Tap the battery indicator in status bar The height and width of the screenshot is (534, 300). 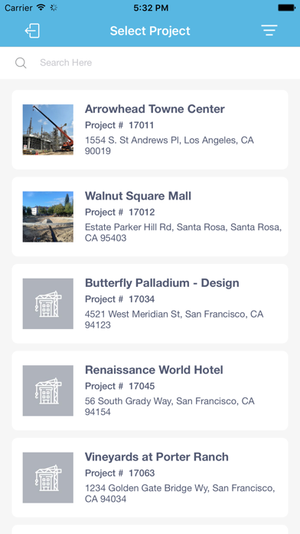click(286, 8)
